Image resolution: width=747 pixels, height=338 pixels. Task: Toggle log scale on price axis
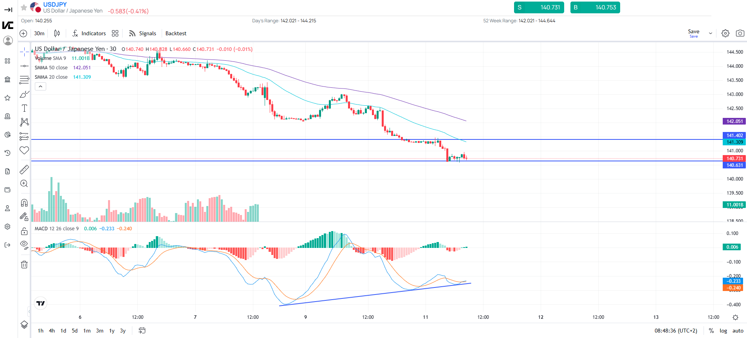tap(723, 331)
